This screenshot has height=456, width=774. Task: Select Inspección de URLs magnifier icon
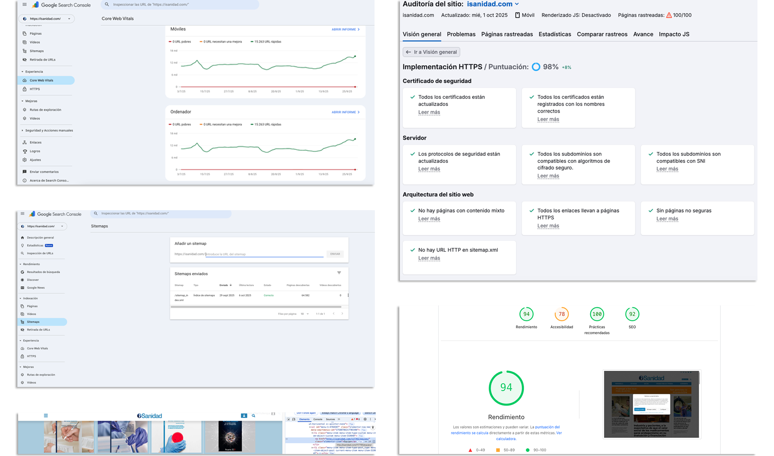[23, 253]
